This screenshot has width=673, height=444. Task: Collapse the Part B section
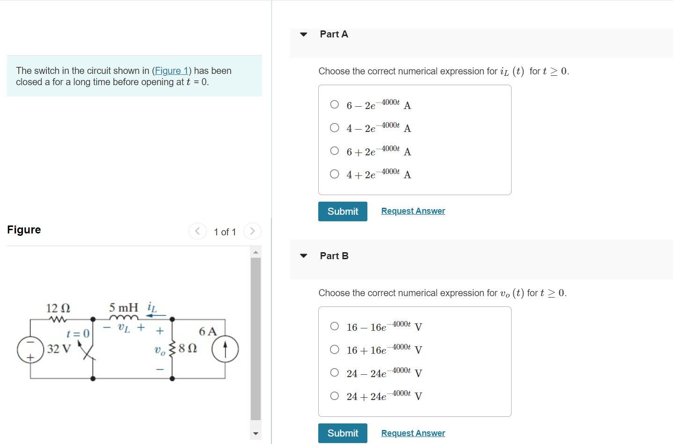304,255
